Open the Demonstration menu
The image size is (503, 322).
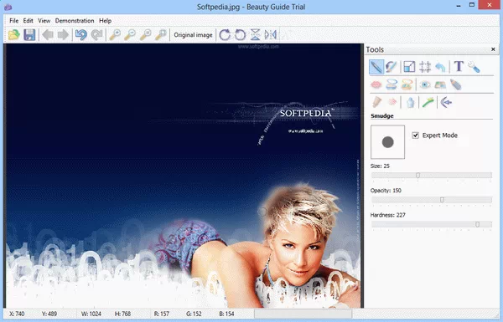(x=75, y=21)
